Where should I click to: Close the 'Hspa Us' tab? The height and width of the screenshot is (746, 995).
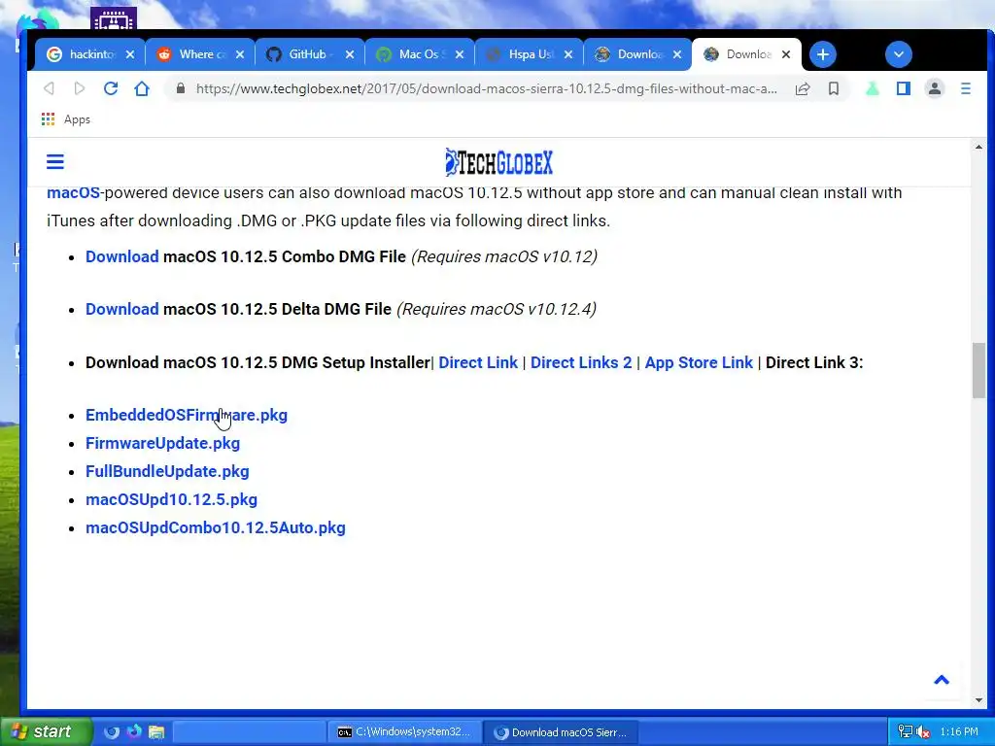click(x=568, y=54)
